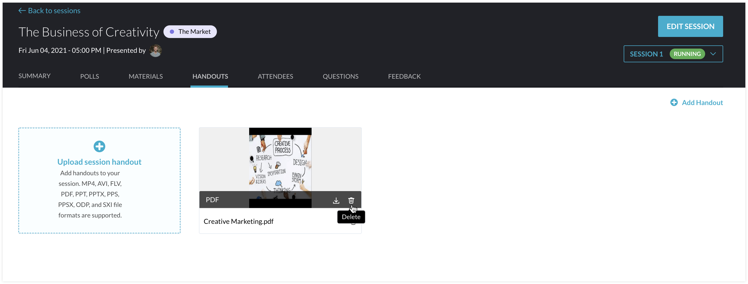Screen dimensions: 748x284
Task: Click the supported file formats description
Action: (x=90, y=194)
